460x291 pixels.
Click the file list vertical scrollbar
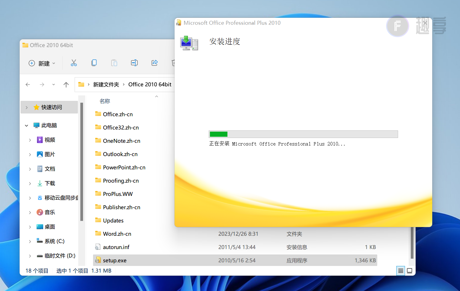click(412, 243)
